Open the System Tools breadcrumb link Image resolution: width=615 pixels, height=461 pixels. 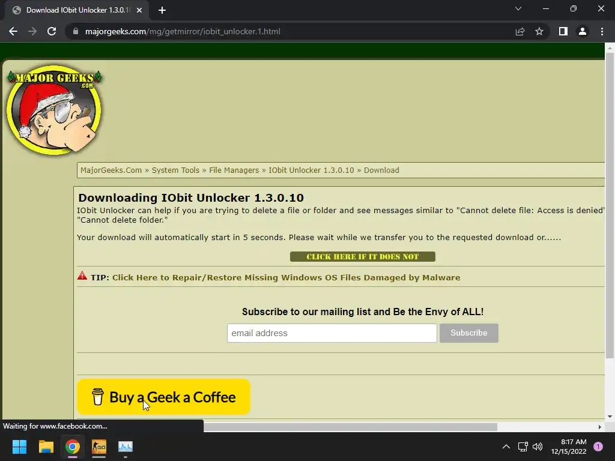[175, 170]
